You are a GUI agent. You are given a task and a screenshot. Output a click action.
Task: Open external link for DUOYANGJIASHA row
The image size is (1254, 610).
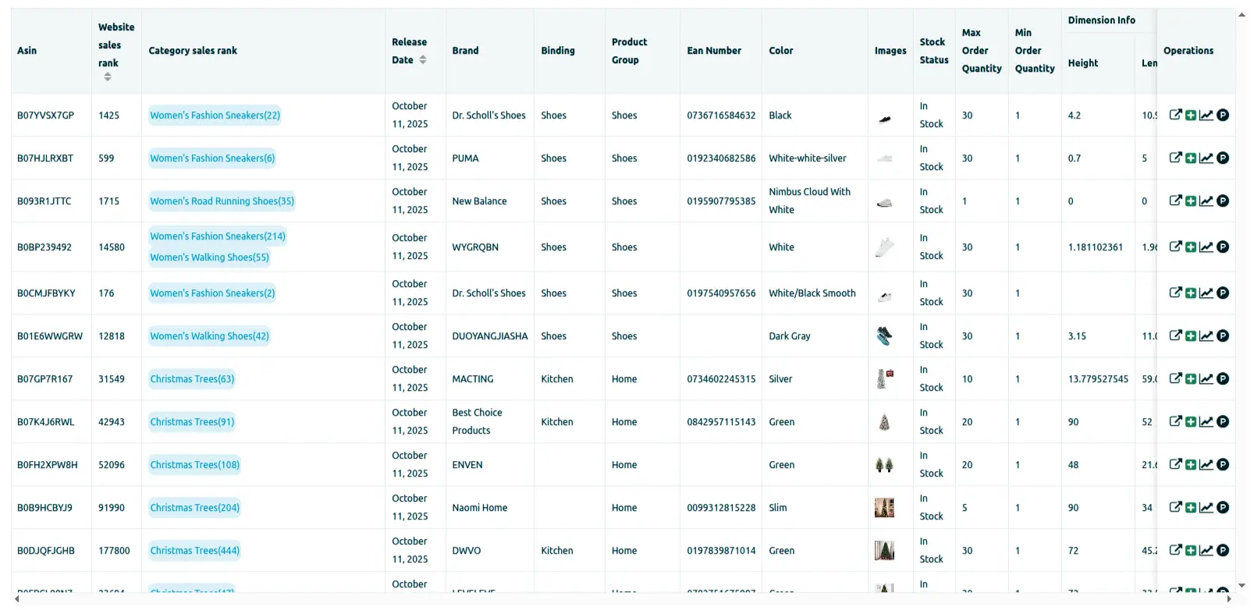pyautogui.click(x=1175, y=336)
